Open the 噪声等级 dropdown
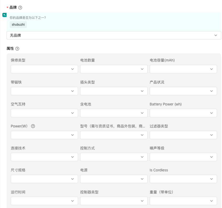The image size is (222, 208). [x=183, y=157]
